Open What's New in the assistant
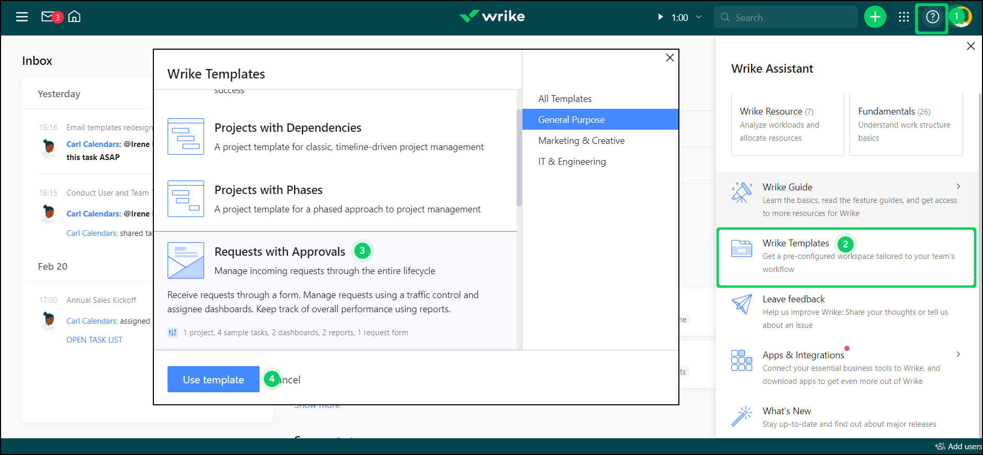This screenshot has width=983, height=455. point(846,417)
